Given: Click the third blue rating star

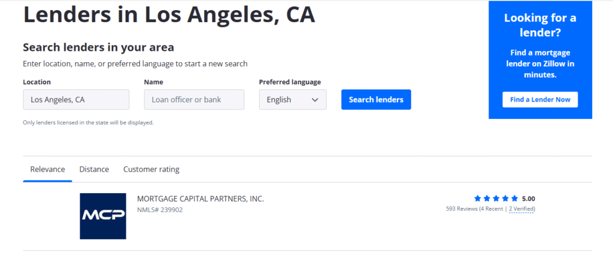Looking at the screenshot, I should click(x=496, y=198).
